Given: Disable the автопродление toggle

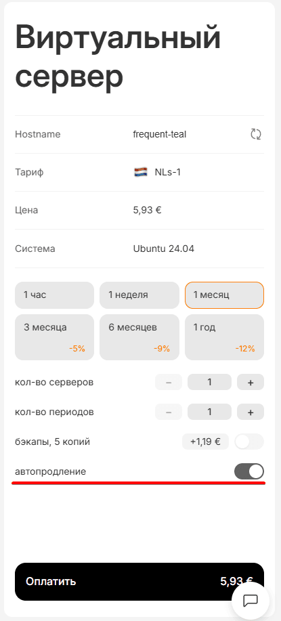Looking at the screenshot, I should coord(249,471).
